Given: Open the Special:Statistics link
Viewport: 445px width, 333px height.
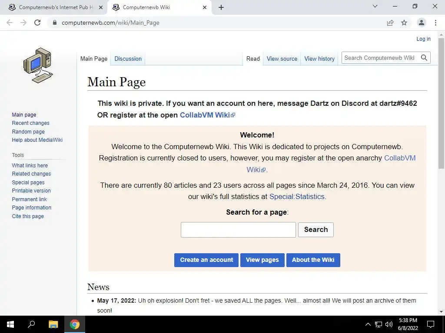Looking at the screenshot, I should point(297,196).
